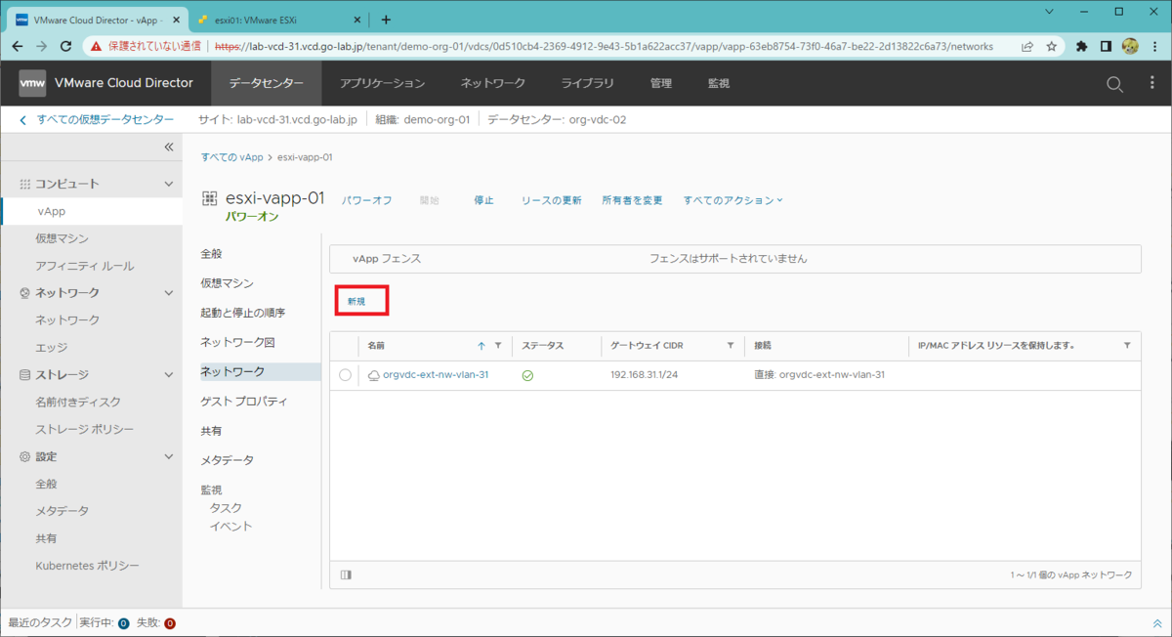Click the 192.168.31.1/24 gateway cell
Image resolution: width=1172 pixels, height=637 pixels.
pos(646,375)
